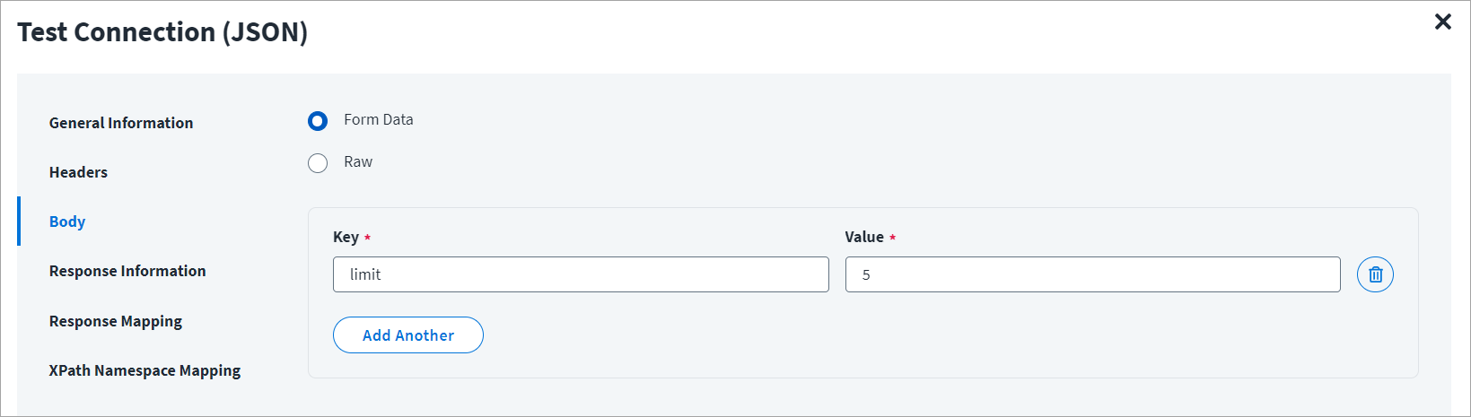Click the Raw label text
The width and height of the screenshot is (1471, 417).
tap(358, 161)
